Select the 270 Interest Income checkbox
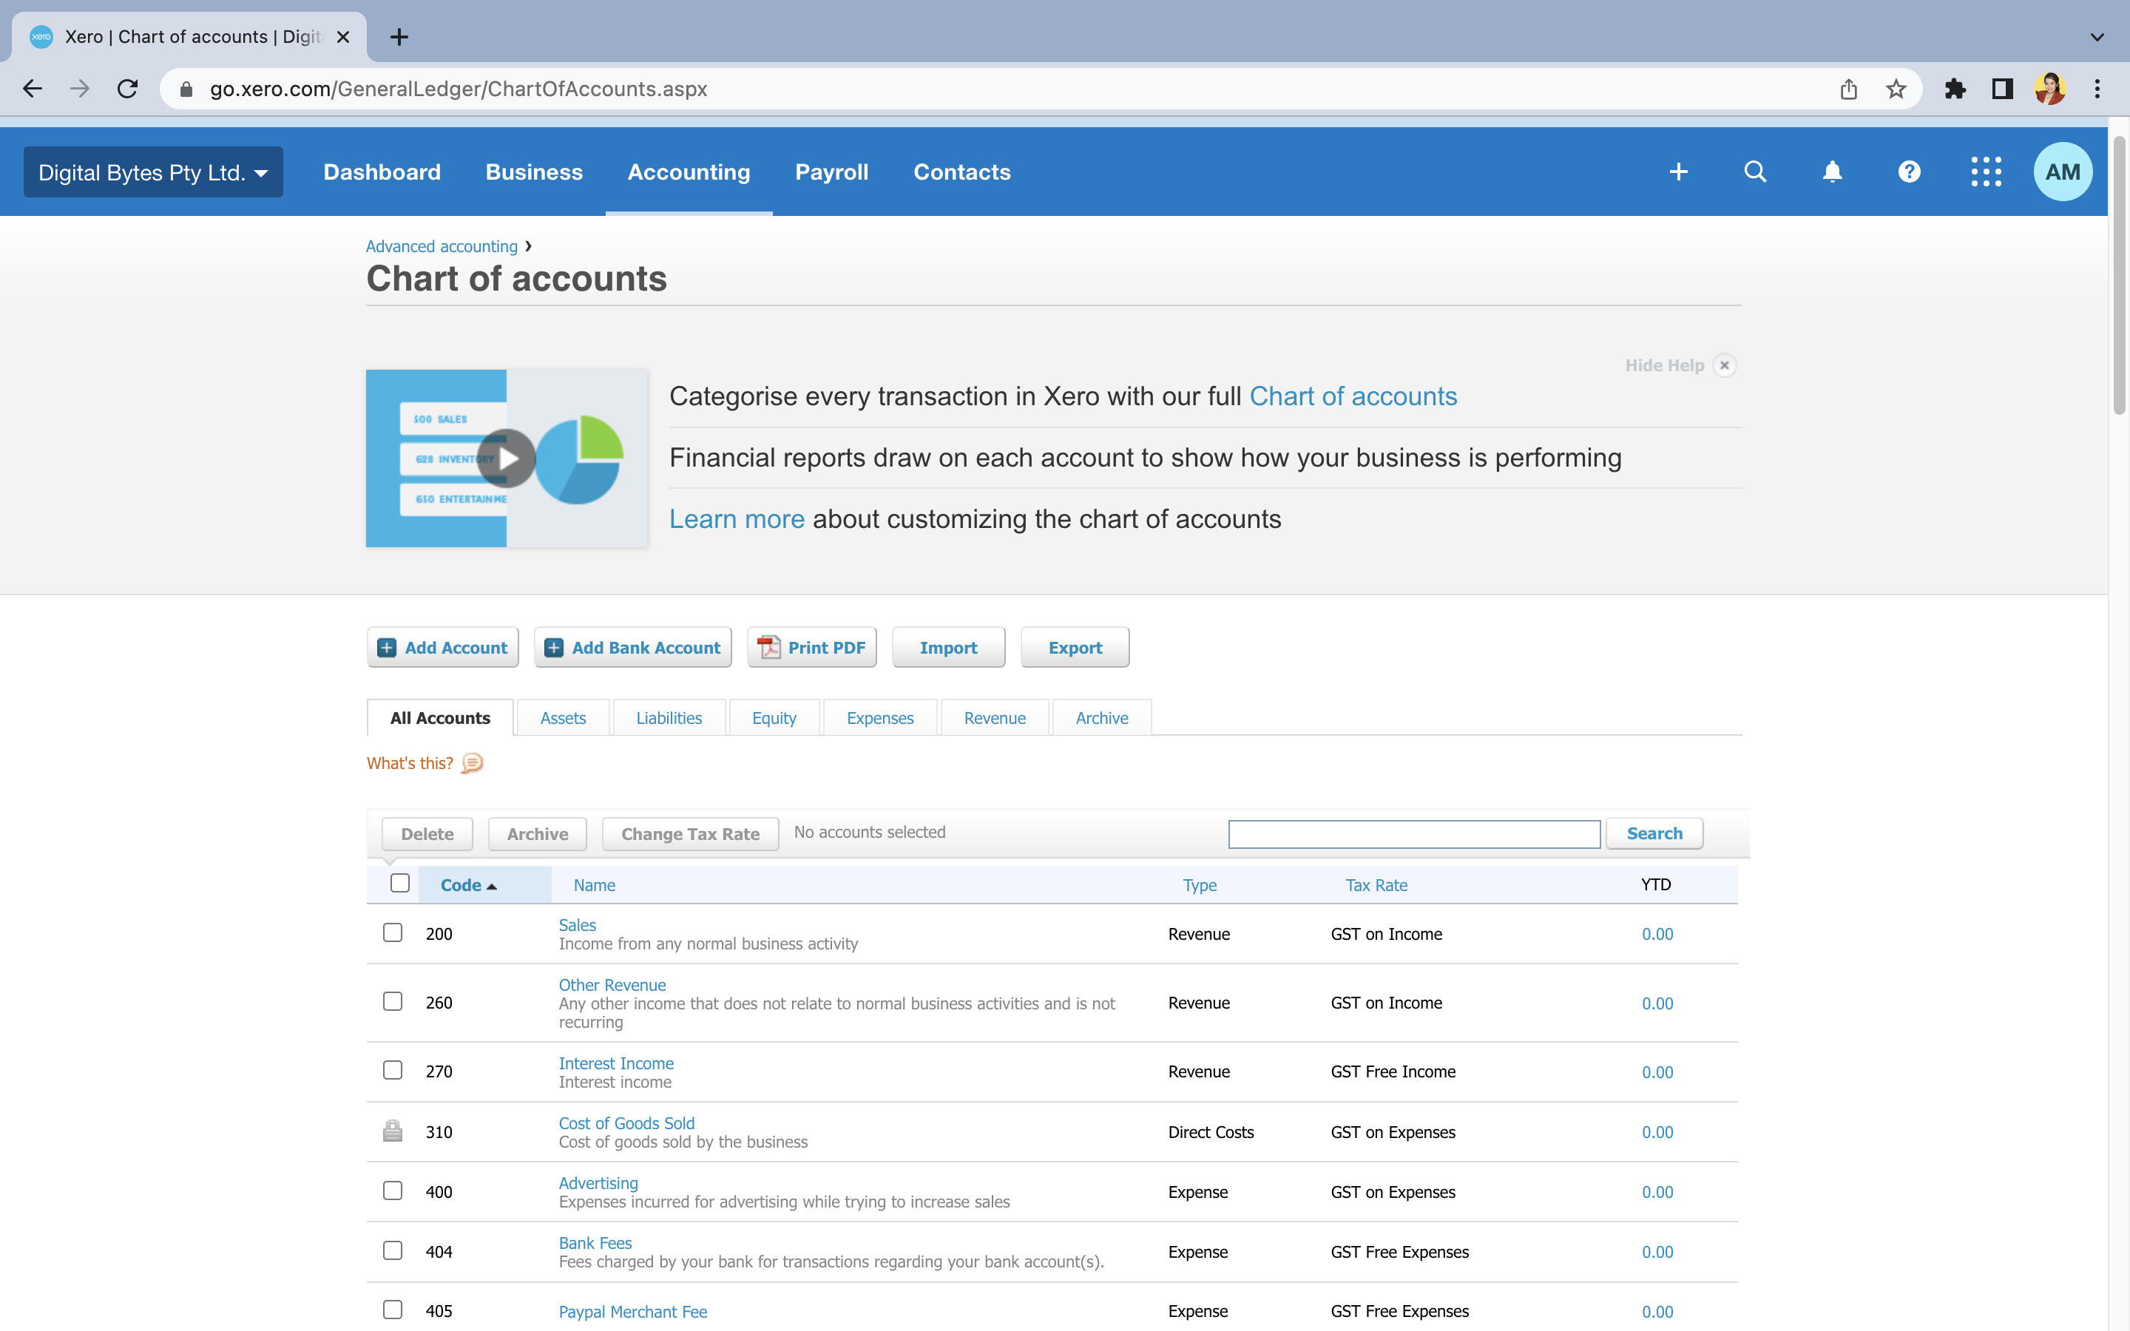Image resolution: width=2130 pixels, height=1331 pixels. [x=393, y=1069]
